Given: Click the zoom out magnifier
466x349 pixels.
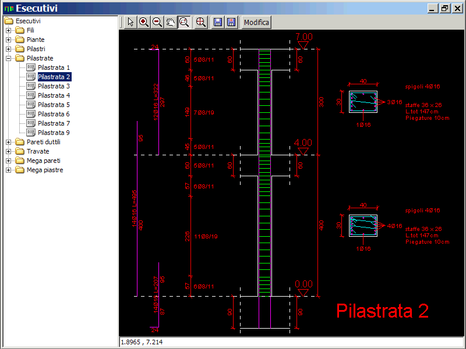Looking at the screenshot, I should coord(157,22).
